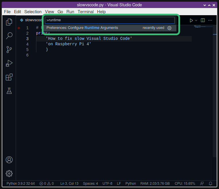Click Python 3.9.2 32-bit interpreter selector
The image size is (219, 189).
tap(21, 183)
